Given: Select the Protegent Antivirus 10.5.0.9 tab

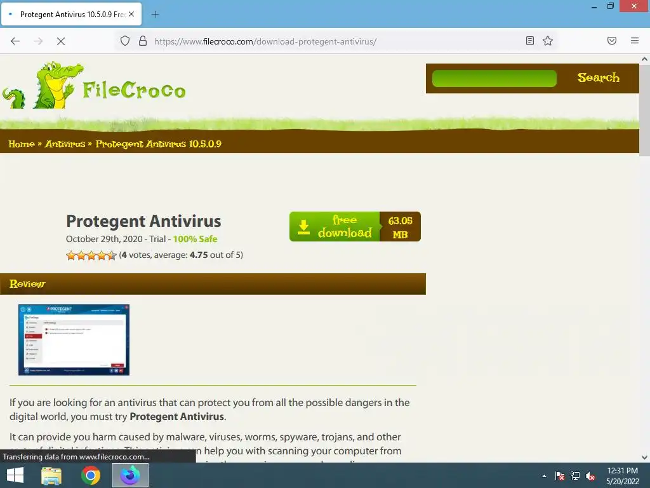Looking at the screenshot, I should pyautogui.click(x=71, y=14).
